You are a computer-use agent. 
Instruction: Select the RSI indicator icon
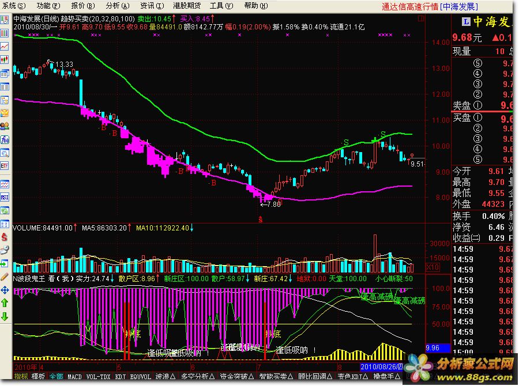[5, 198]
